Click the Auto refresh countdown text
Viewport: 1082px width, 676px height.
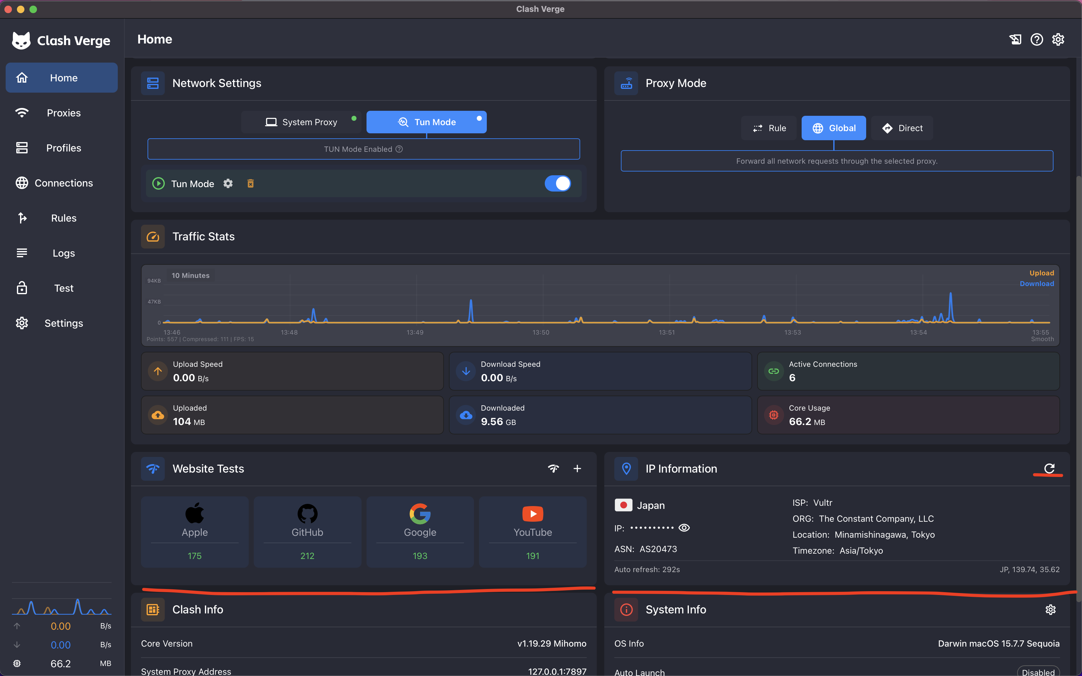tap(647, 570)
